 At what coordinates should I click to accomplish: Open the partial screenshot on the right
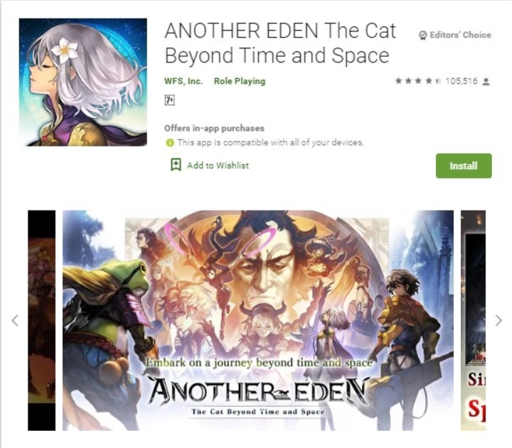point(473,320)
